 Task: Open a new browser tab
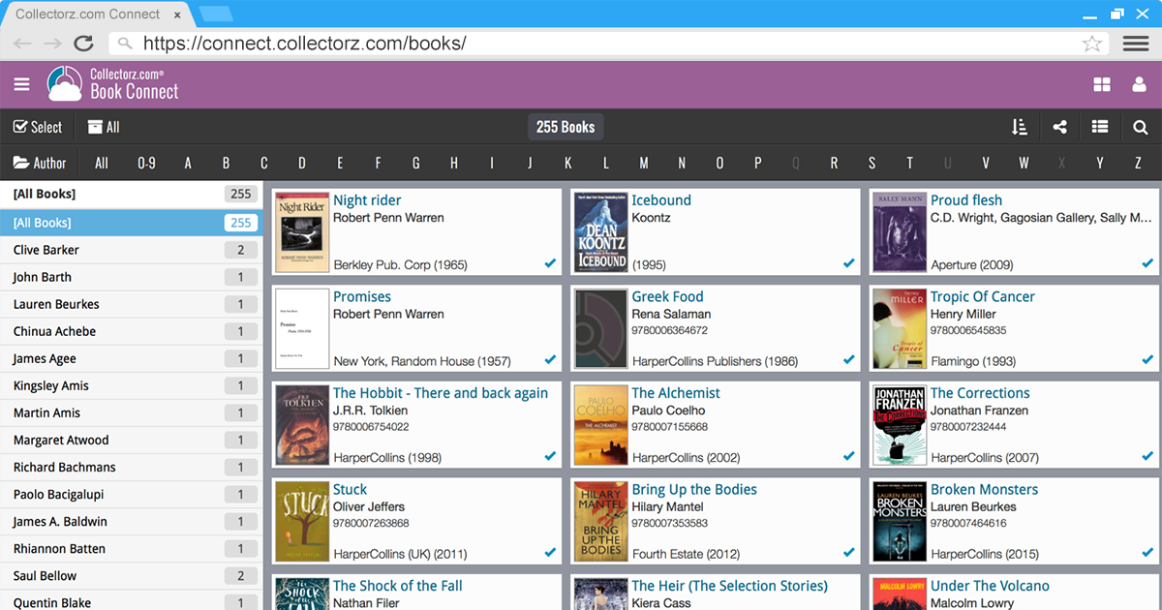pyautogui.click(x=215, y=14)
